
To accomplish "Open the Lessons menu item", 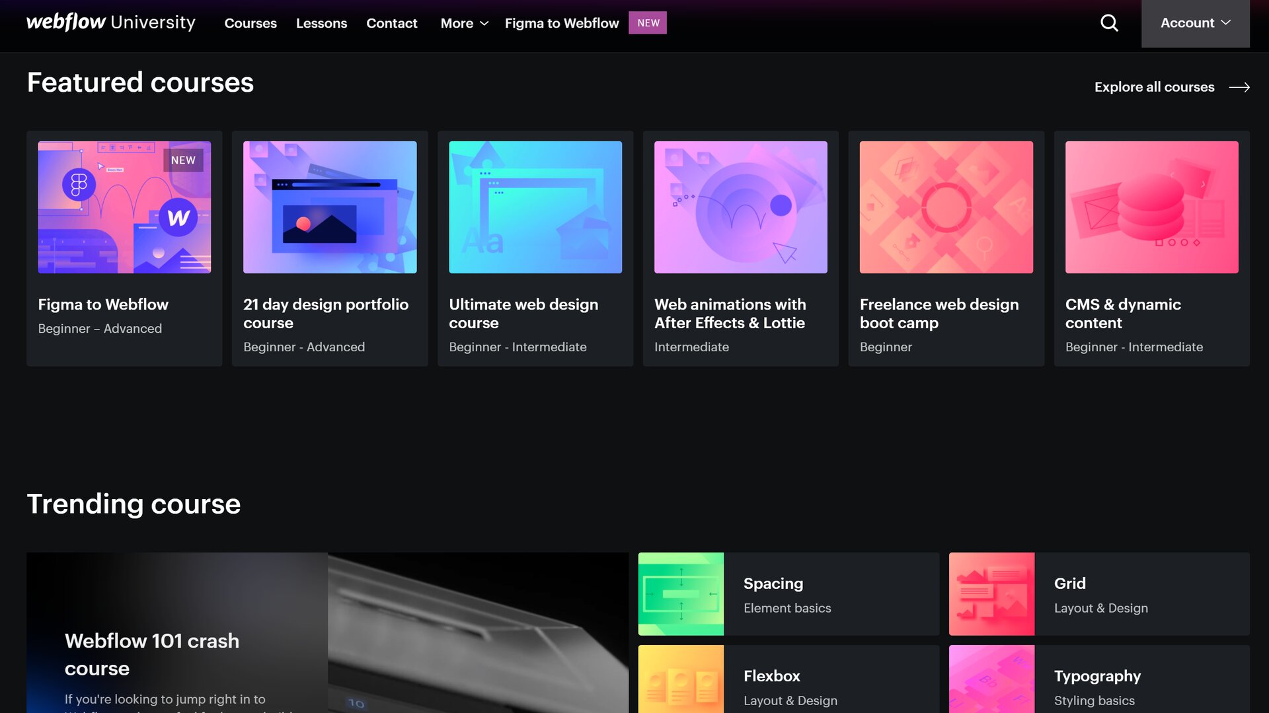I will pos(321,23).
